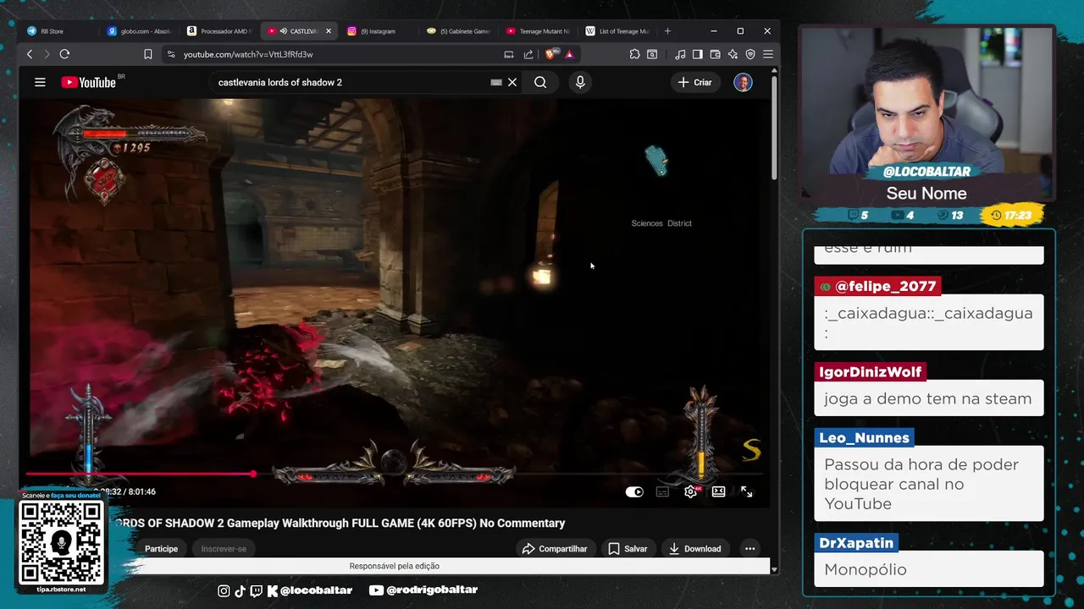The height and width of the screenshot is (609, 1084).
Task: Open site settings icon in address bar
Action: click(170, 54)
